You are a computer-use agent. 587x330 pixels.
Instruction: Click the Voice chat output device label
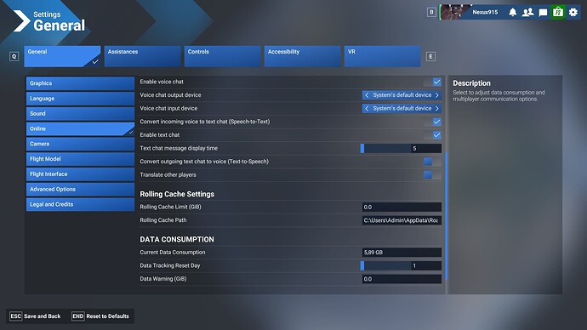pos(170,95)
